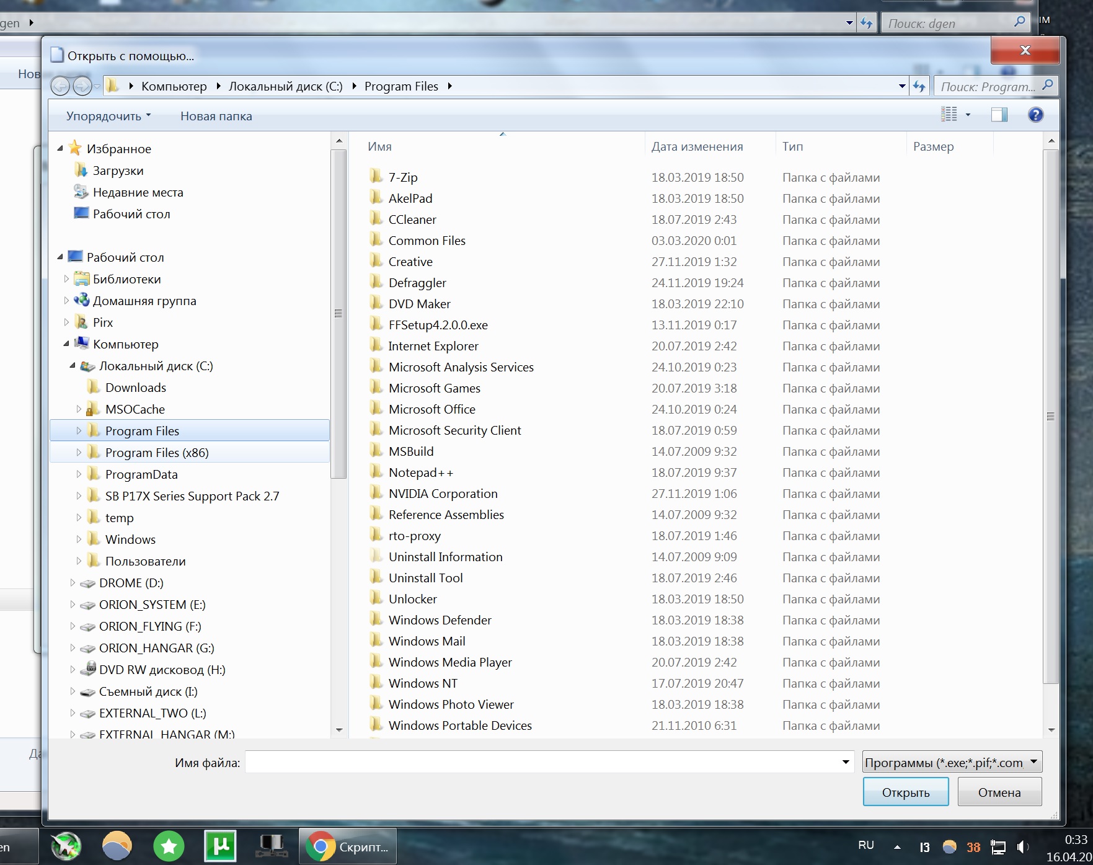Click the file name (Имя файла) input field

point(549,762)
